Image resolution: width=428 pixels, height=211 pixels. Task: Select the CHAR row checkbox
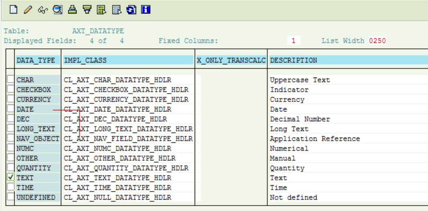click(10, 79)
